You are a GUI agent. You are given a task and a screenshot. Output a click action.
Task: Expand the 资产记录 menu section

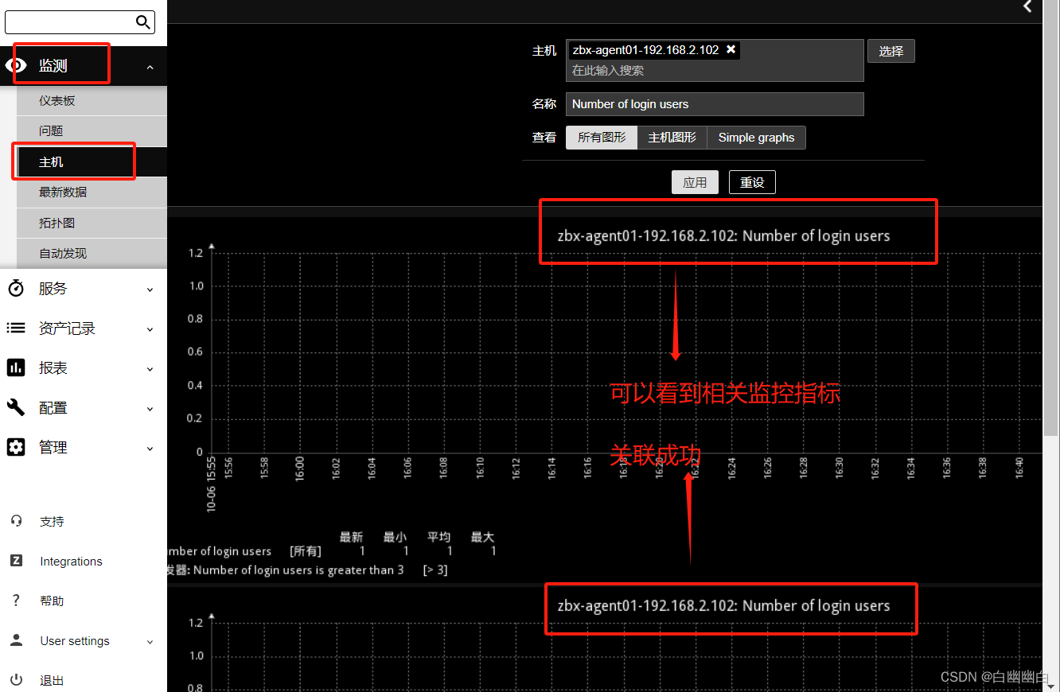point(150,329)
